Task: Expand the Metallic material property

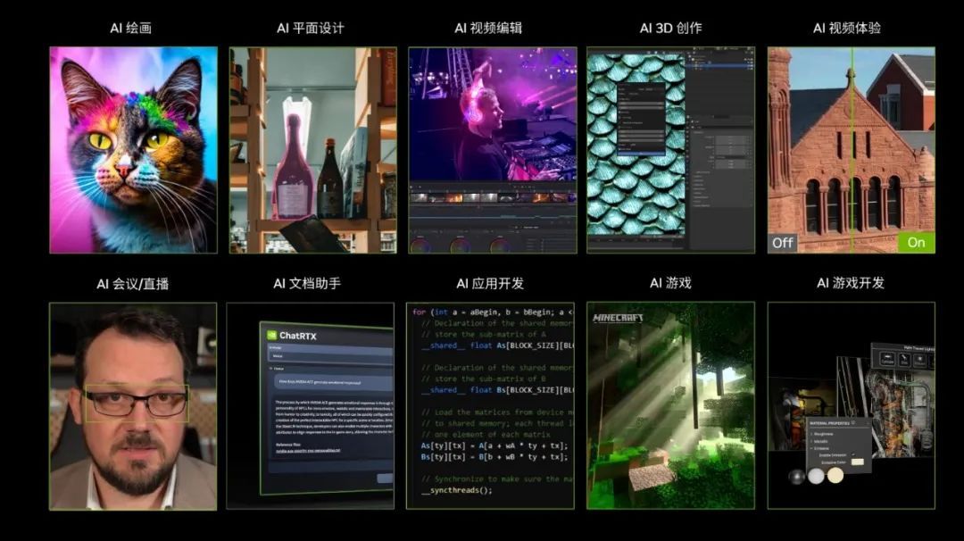Action: (x=819, y=441)
